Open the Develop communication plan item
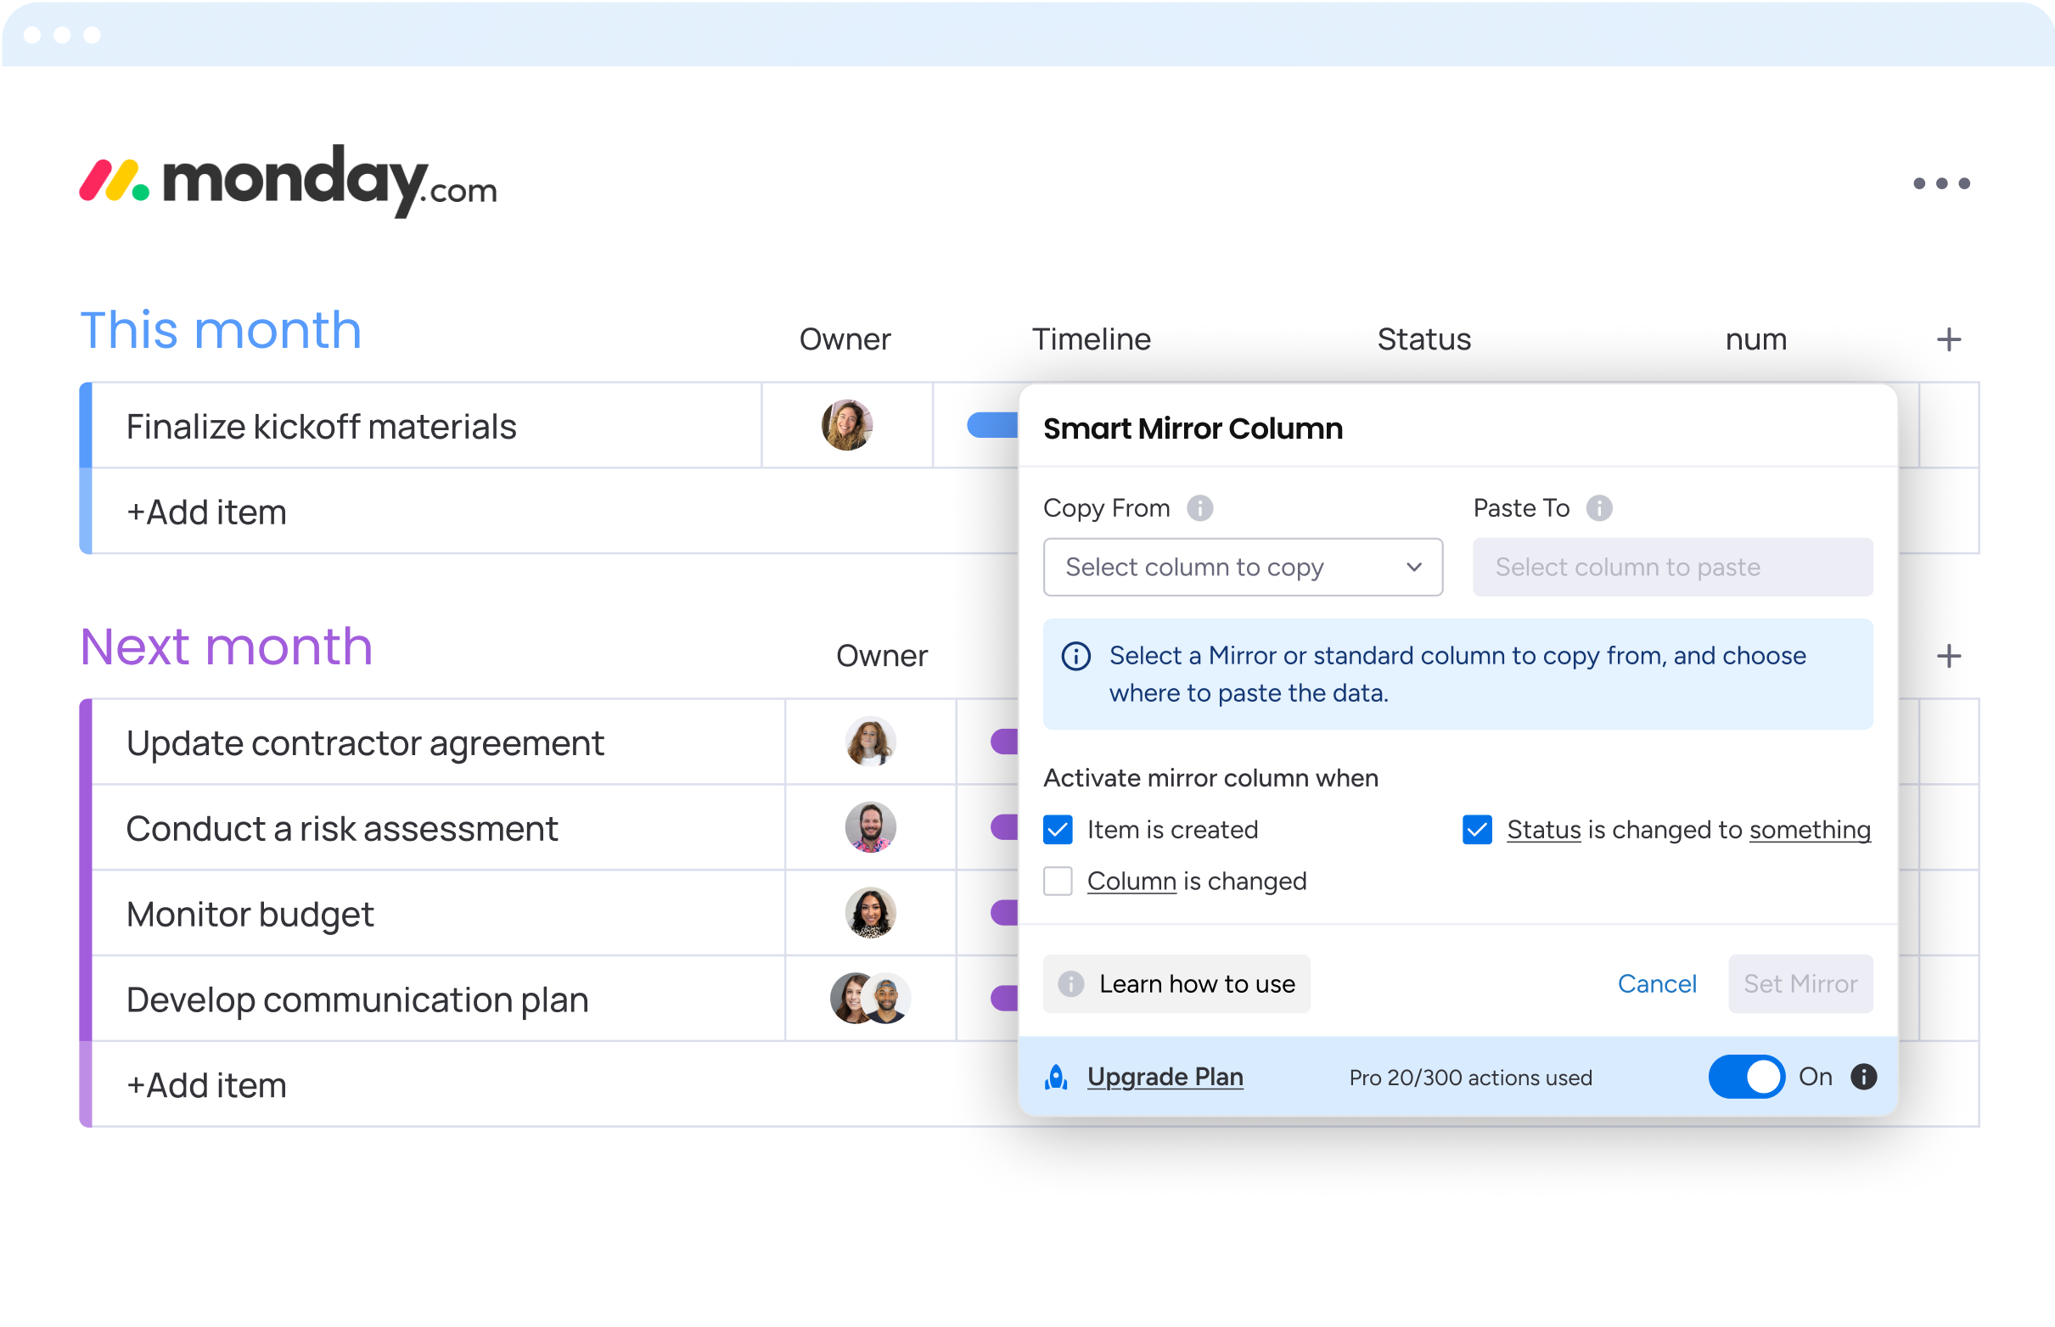Viewport: 2055px width, 1327px height. tap(357, 1000)
